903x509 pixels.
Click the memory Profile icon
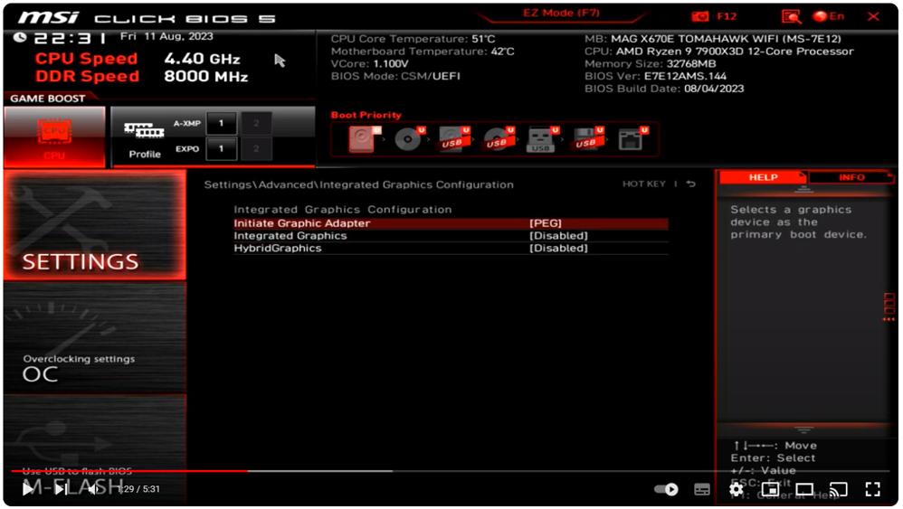[145, 138]
